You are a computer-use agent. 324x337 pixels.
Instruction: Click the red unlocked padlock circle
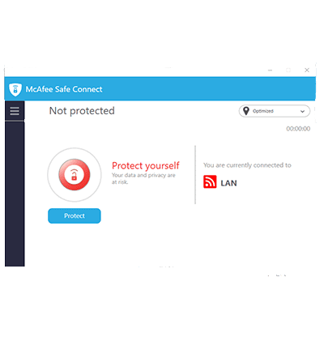coord(75,174)
